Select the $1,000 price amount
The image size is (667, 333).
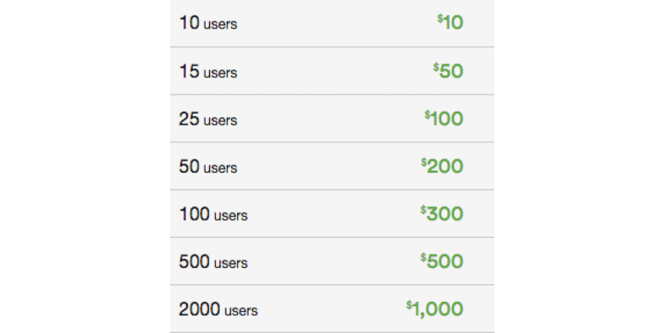point(435,309)
